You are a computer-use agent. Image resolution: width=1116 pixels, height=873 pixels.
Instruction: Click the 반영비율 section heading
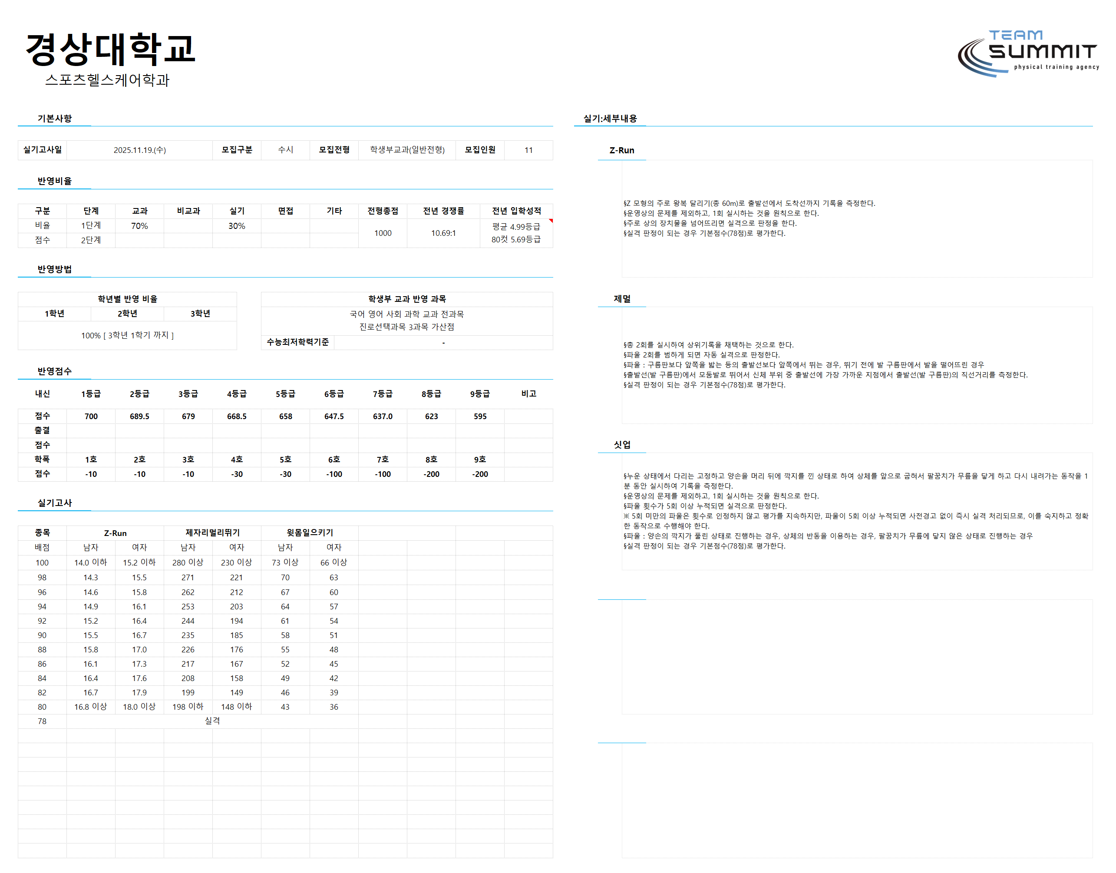(55, 181)
